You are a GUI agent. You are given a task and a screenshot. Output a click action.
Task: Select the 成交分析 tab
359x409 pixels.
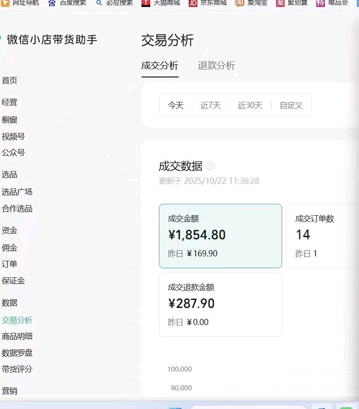pos(160,66)
